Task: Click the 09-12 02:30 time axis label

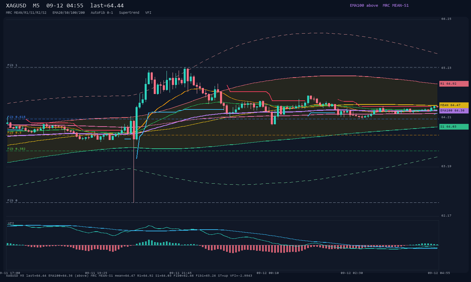Action: coord(352,273)
